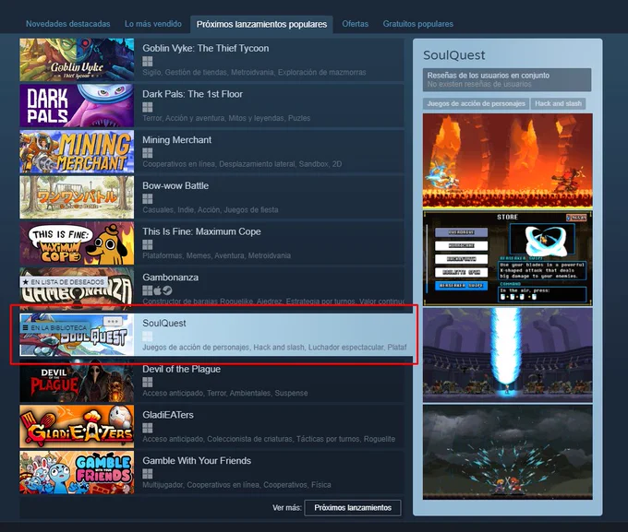Open Goblin Vyke capsule image
This screenshot has height=532, width=628.
pyautogui.click(x=77, y=60)
